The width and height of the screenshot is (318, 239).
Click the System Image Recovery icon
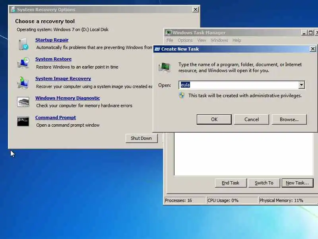click(x=23, y=83)
